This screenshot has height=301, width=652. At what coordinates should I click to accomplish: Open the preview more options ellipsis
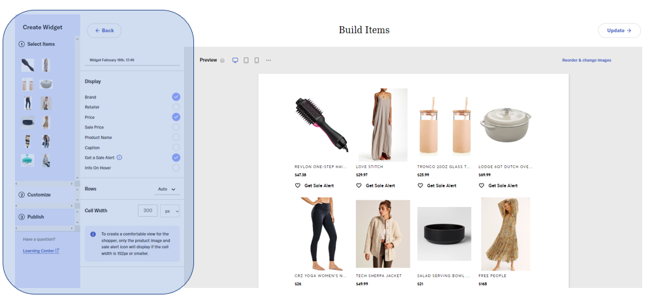pyautogui.click(x=269, y=60)
